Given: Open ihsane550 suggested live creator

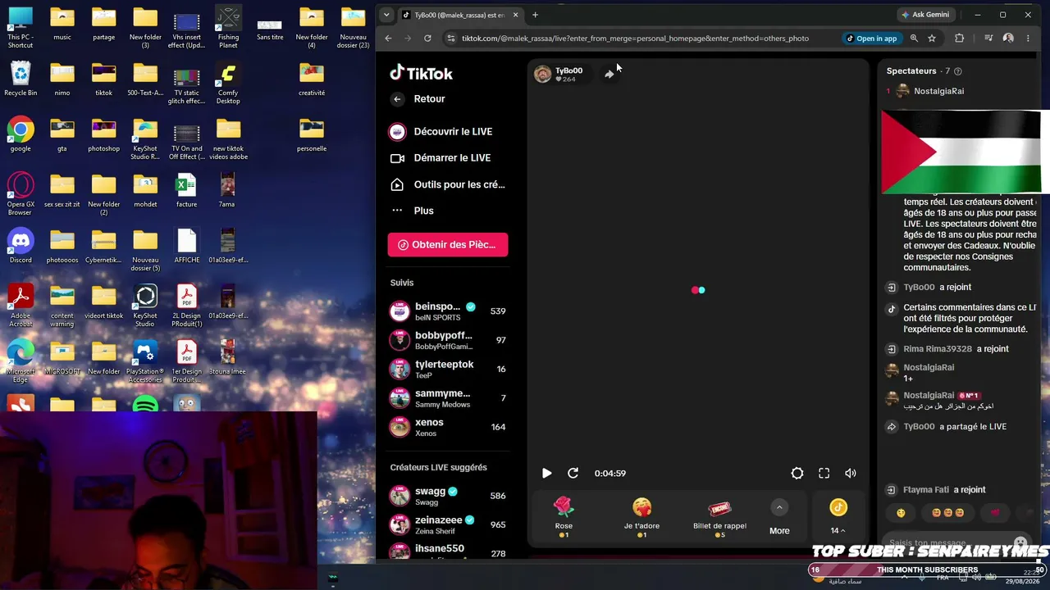Looking at the screenshot, I should tap(448, 552).
